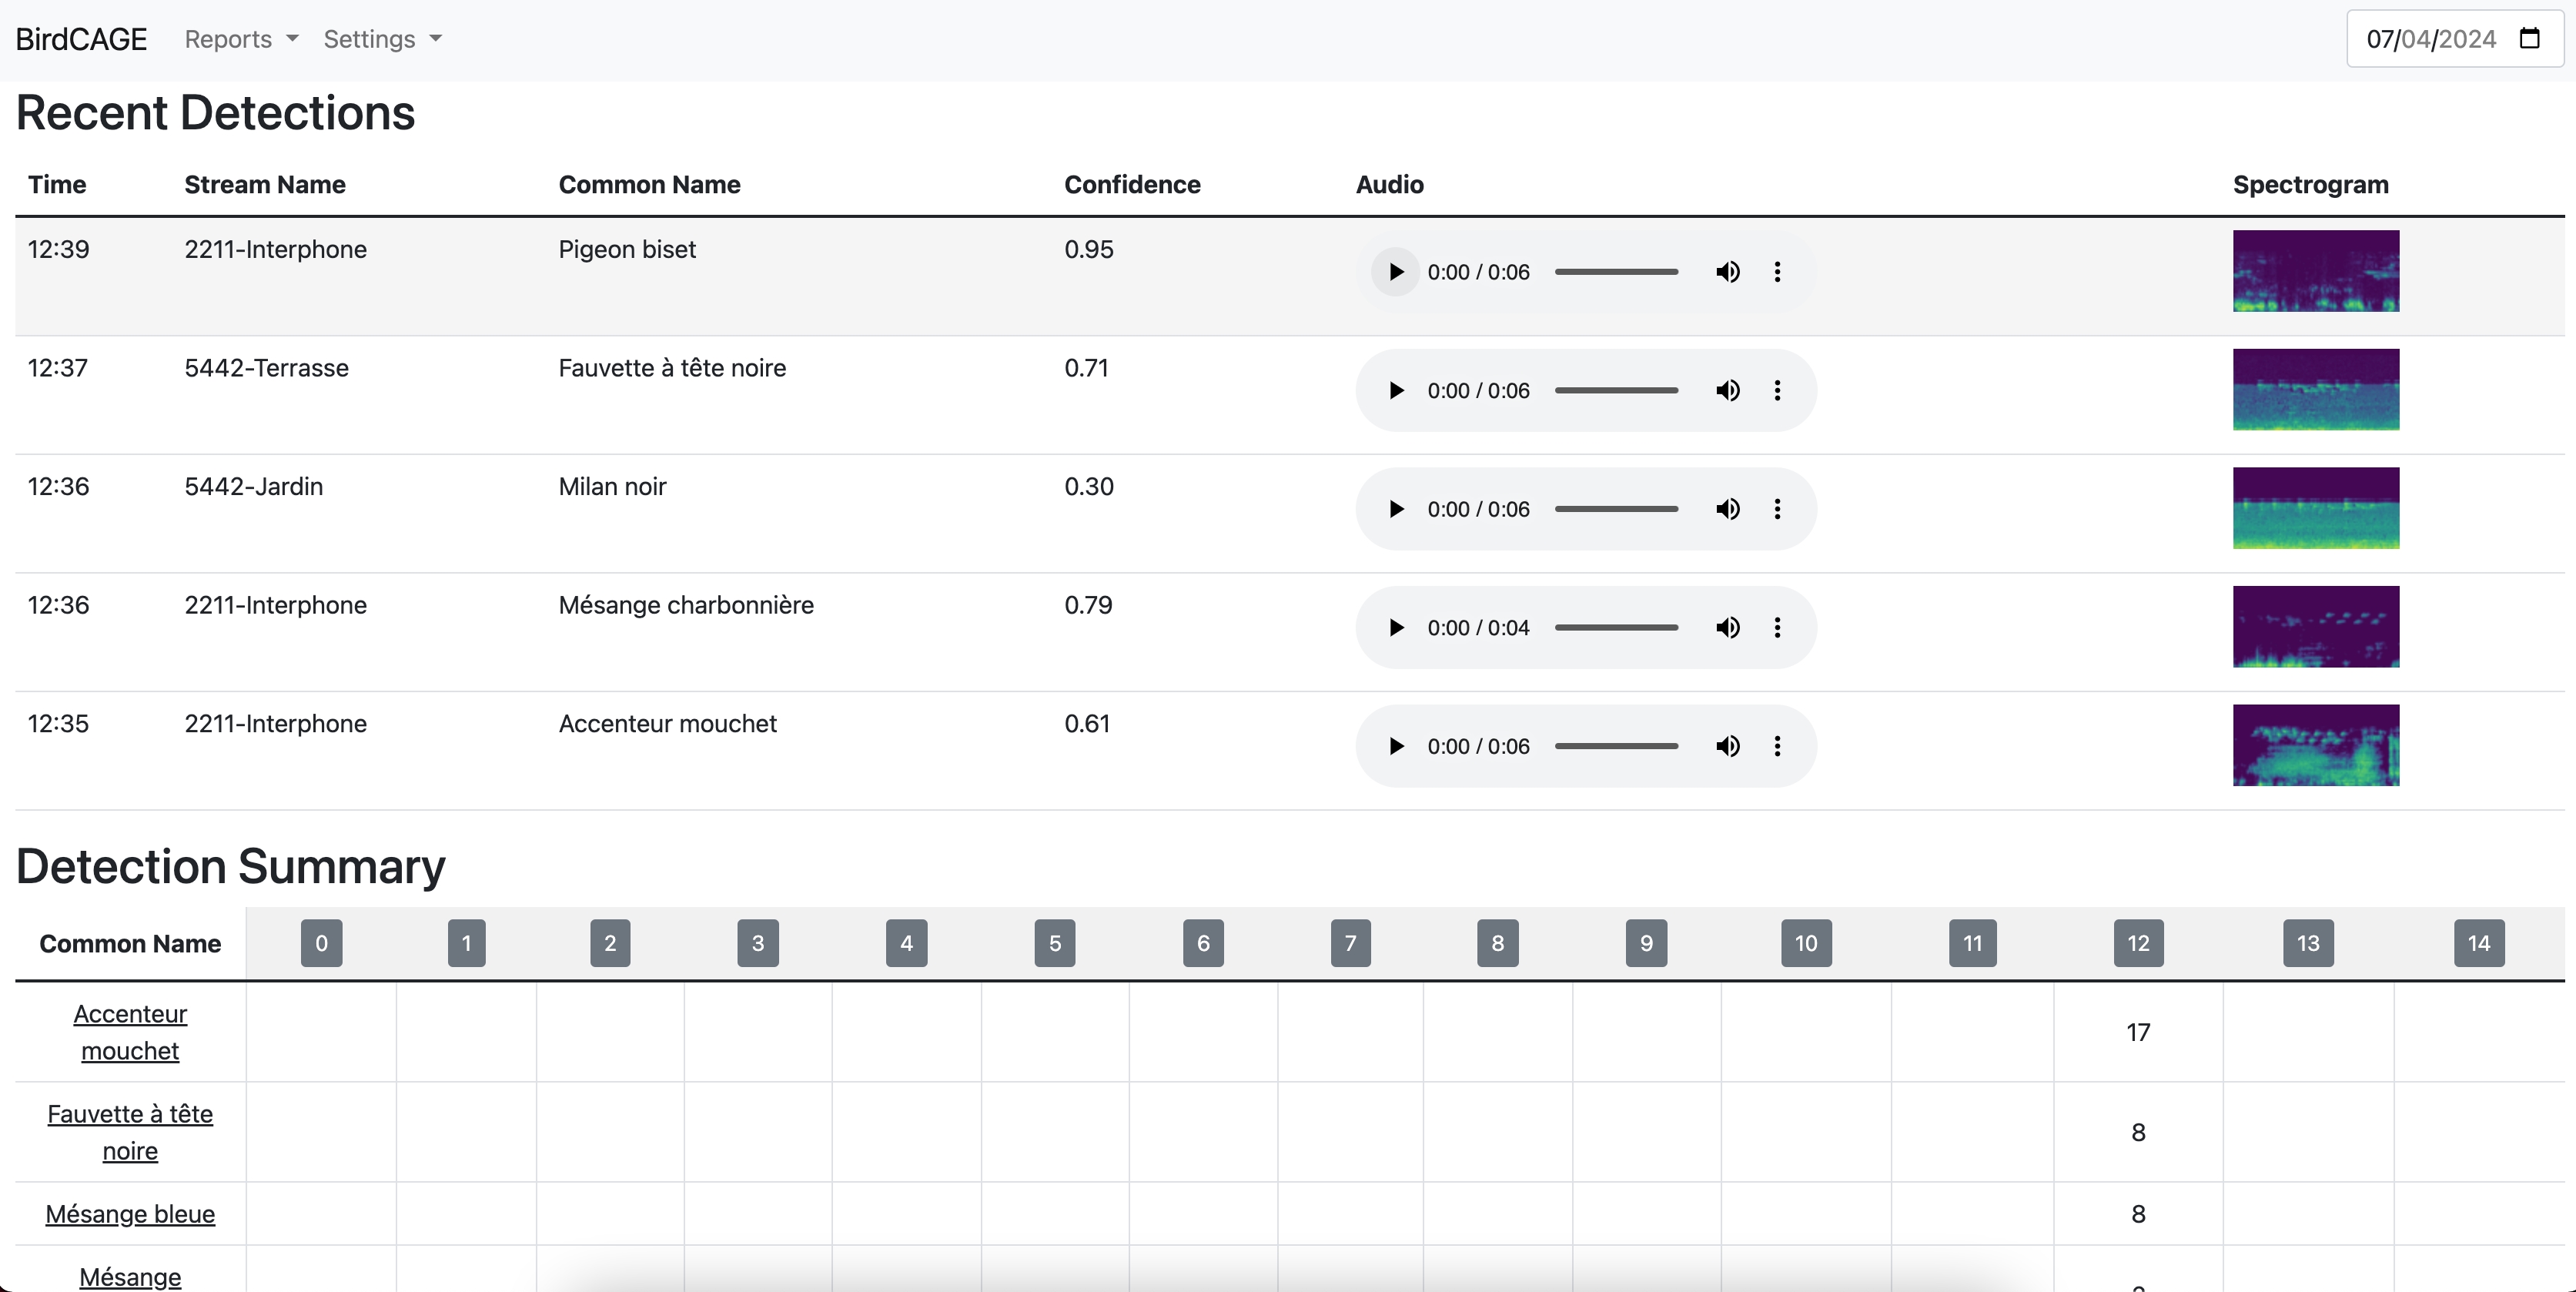Select hour 12 column header badge
The width and height of the screenshot is (2576, 1292).
click(2138, 943)
